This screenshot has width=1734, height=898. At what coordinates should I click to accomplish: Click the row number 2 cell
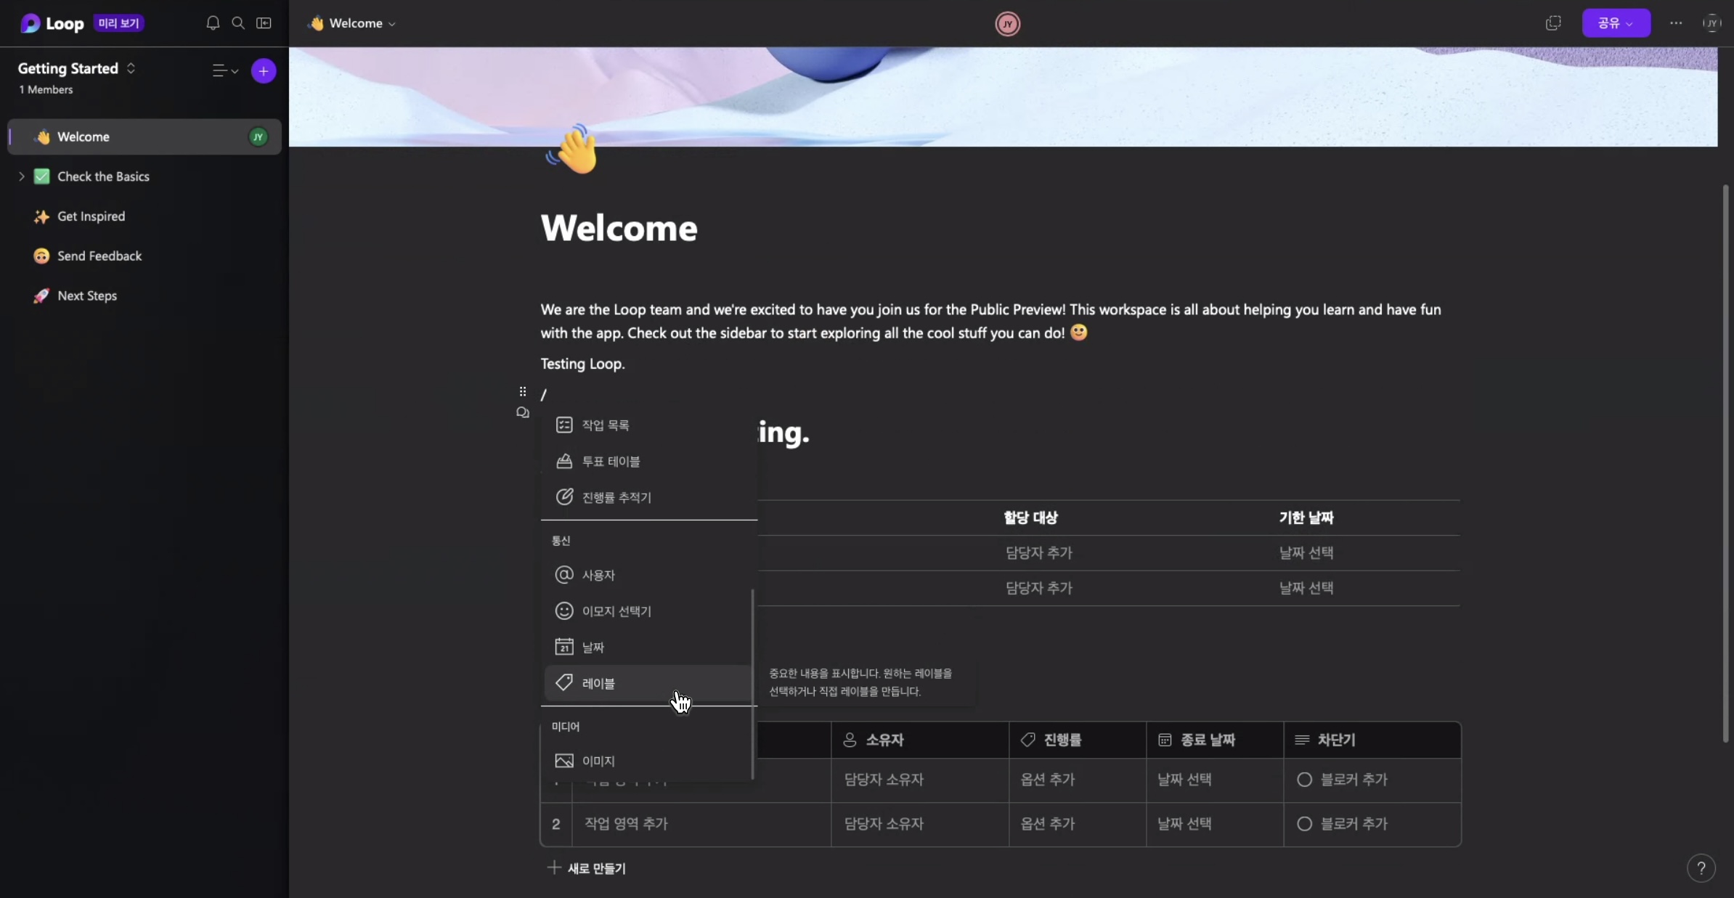click(x=556, y=824)
